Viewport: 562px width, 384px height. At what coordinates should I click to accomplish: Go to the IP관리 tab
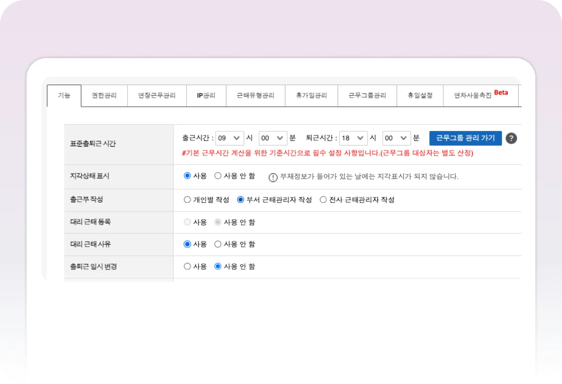tap(206, 96)
